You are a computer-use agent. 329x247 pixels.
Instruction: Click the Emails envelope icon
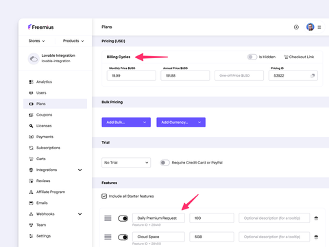click(x=31, y=203)
